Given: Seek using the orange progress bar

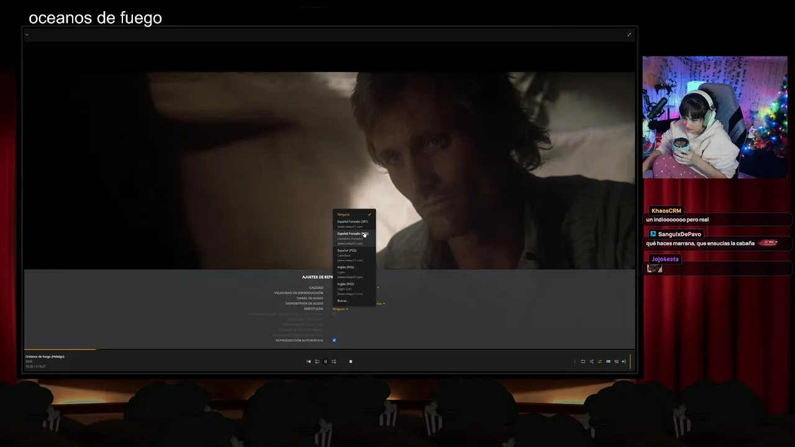Looking at the screenshot, I should pyautogui.click(x=60, y=349).
